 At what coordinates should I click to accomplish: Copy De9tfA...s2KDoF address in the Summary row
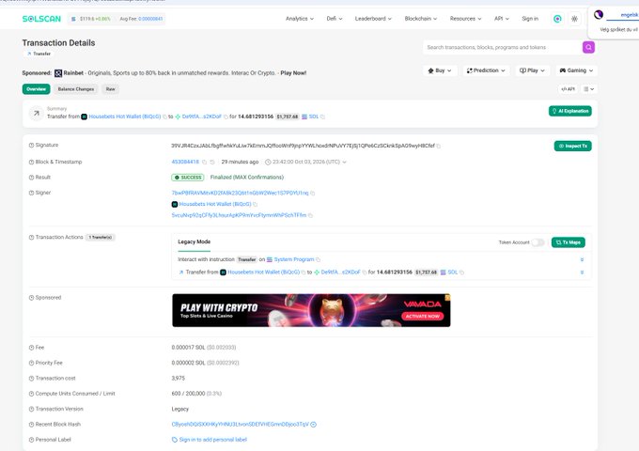pos(226,117)
